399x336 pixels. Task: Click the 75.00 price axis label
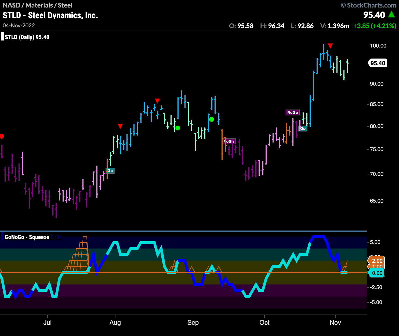[377, 149]
